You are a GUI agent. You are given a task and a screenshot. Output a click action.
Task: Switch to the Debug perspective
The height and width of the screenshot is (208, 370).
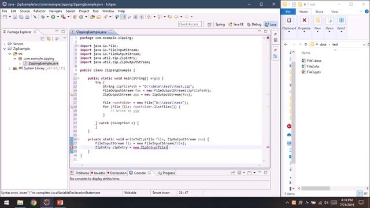(254, 24)
